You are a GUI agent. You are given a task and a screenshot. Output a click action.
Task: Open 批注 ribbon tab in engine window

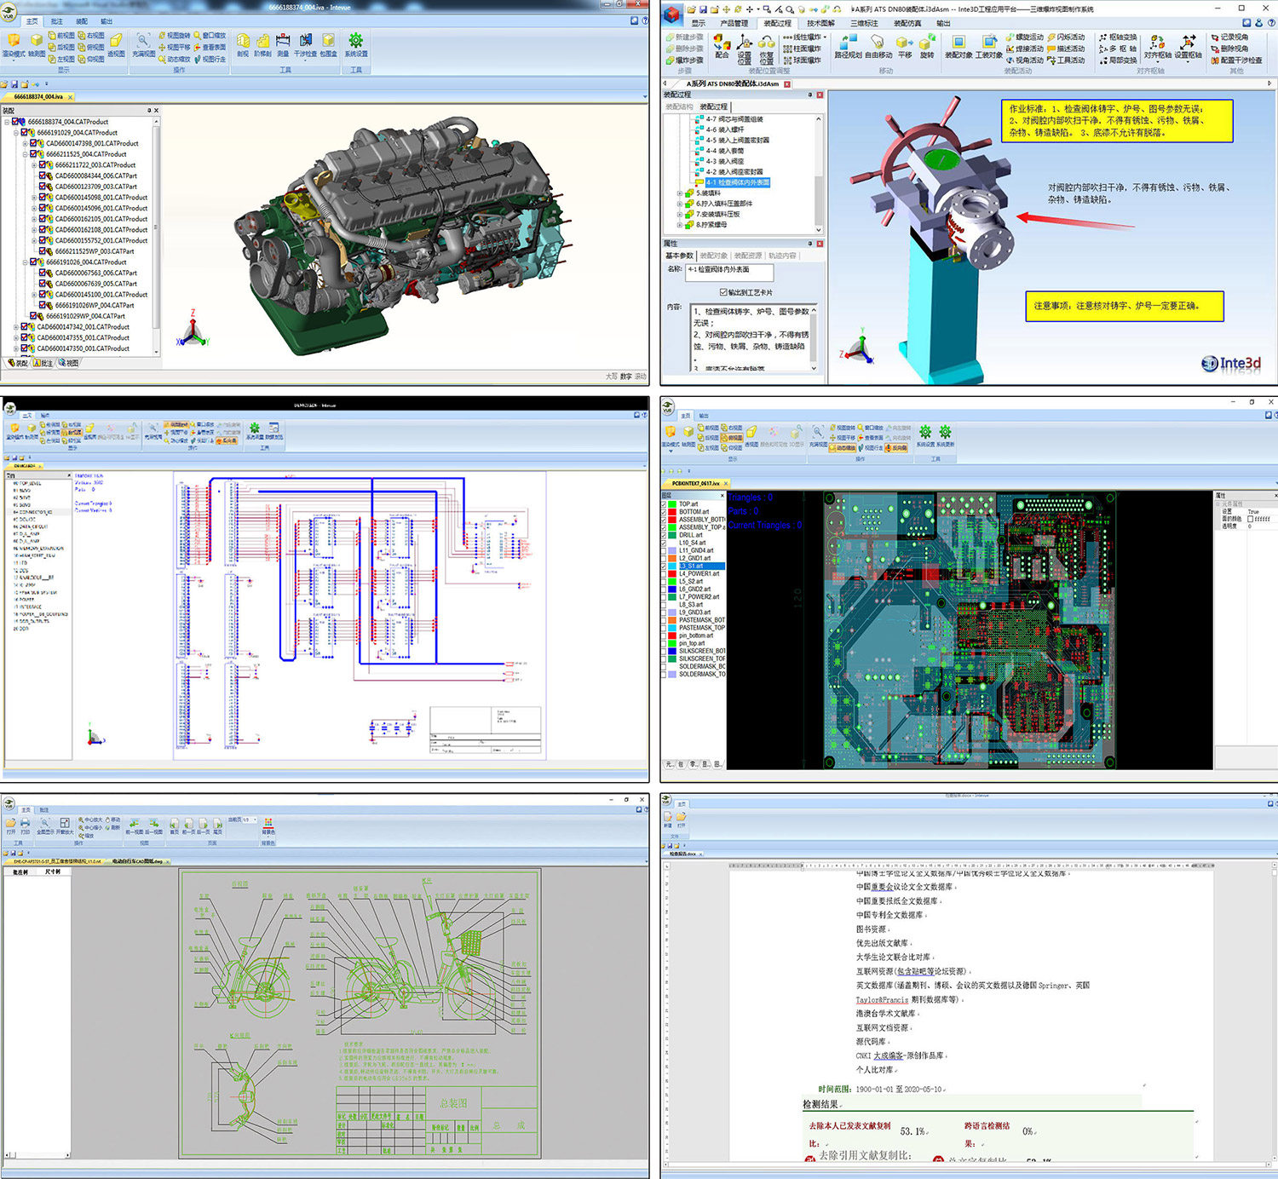click(57, 21)
